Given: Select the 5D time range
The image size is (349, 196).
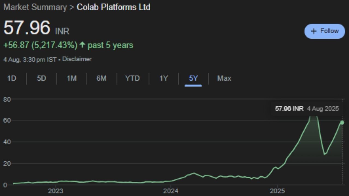Looking at the screenshot, I should 41,78.
